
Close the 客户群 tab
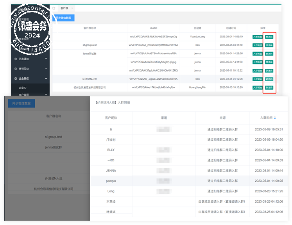coord(72,8)
